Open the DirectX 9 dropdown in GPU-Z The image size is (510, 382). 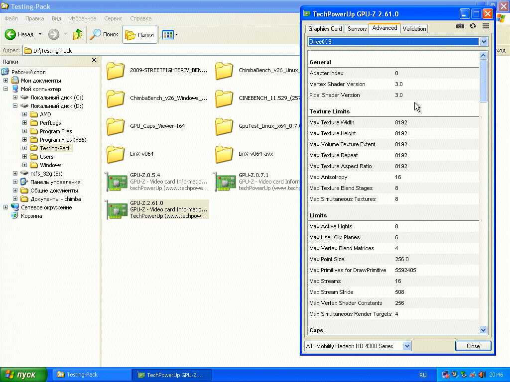pos(483,42)
